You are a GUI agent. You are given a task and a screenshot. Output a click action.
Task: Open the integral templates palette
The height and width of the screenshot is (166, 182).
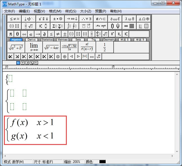coord(72,26)
